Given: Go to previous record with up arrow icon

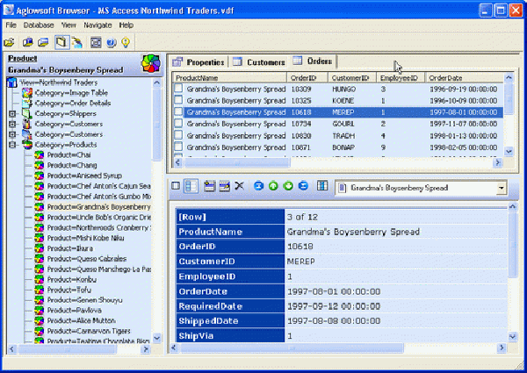Looking at the screenshot, I should pyautogui.click(x=273, y=187).
